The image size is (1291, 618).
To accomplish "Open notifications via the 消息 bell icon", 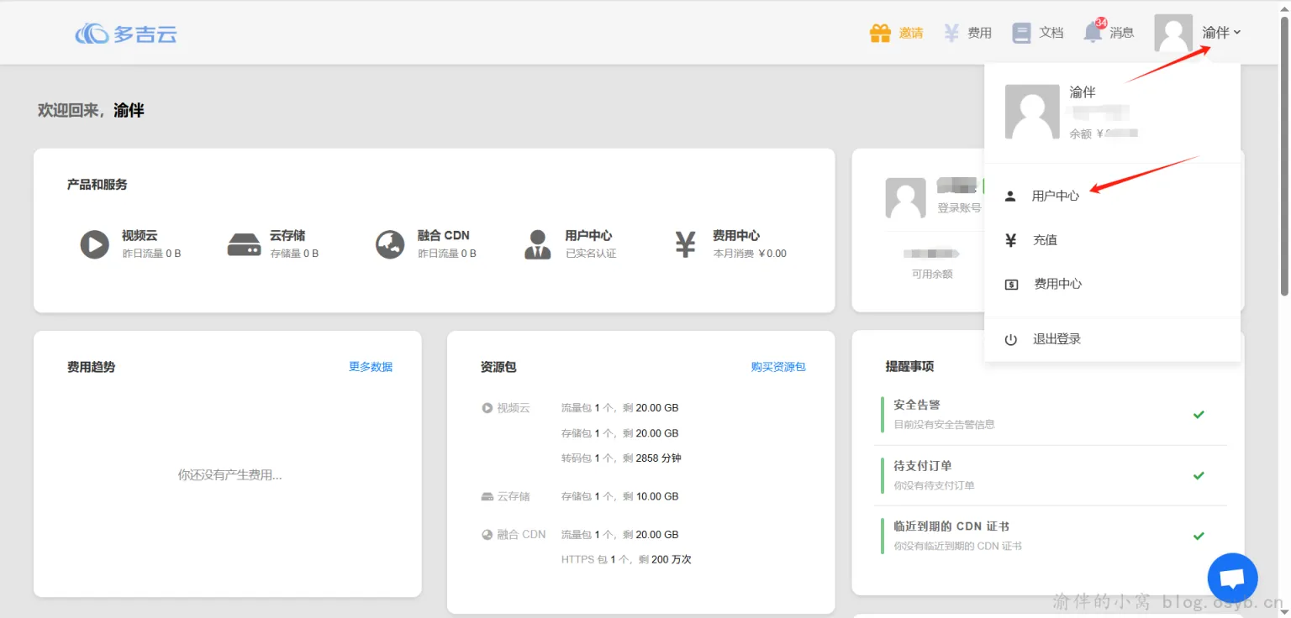I will (1093, 32).
